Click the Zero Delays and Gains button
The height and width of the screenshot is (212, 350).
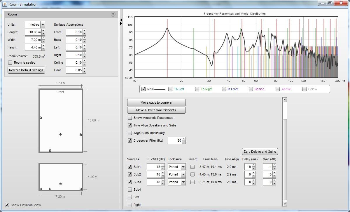pyautogui.click(x=260, y=152)
